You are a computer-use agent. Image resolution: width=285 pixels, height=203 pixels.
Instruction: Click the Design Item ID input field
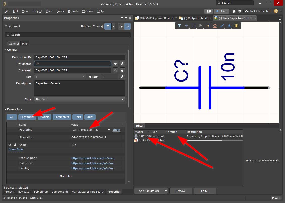[79, 57]
